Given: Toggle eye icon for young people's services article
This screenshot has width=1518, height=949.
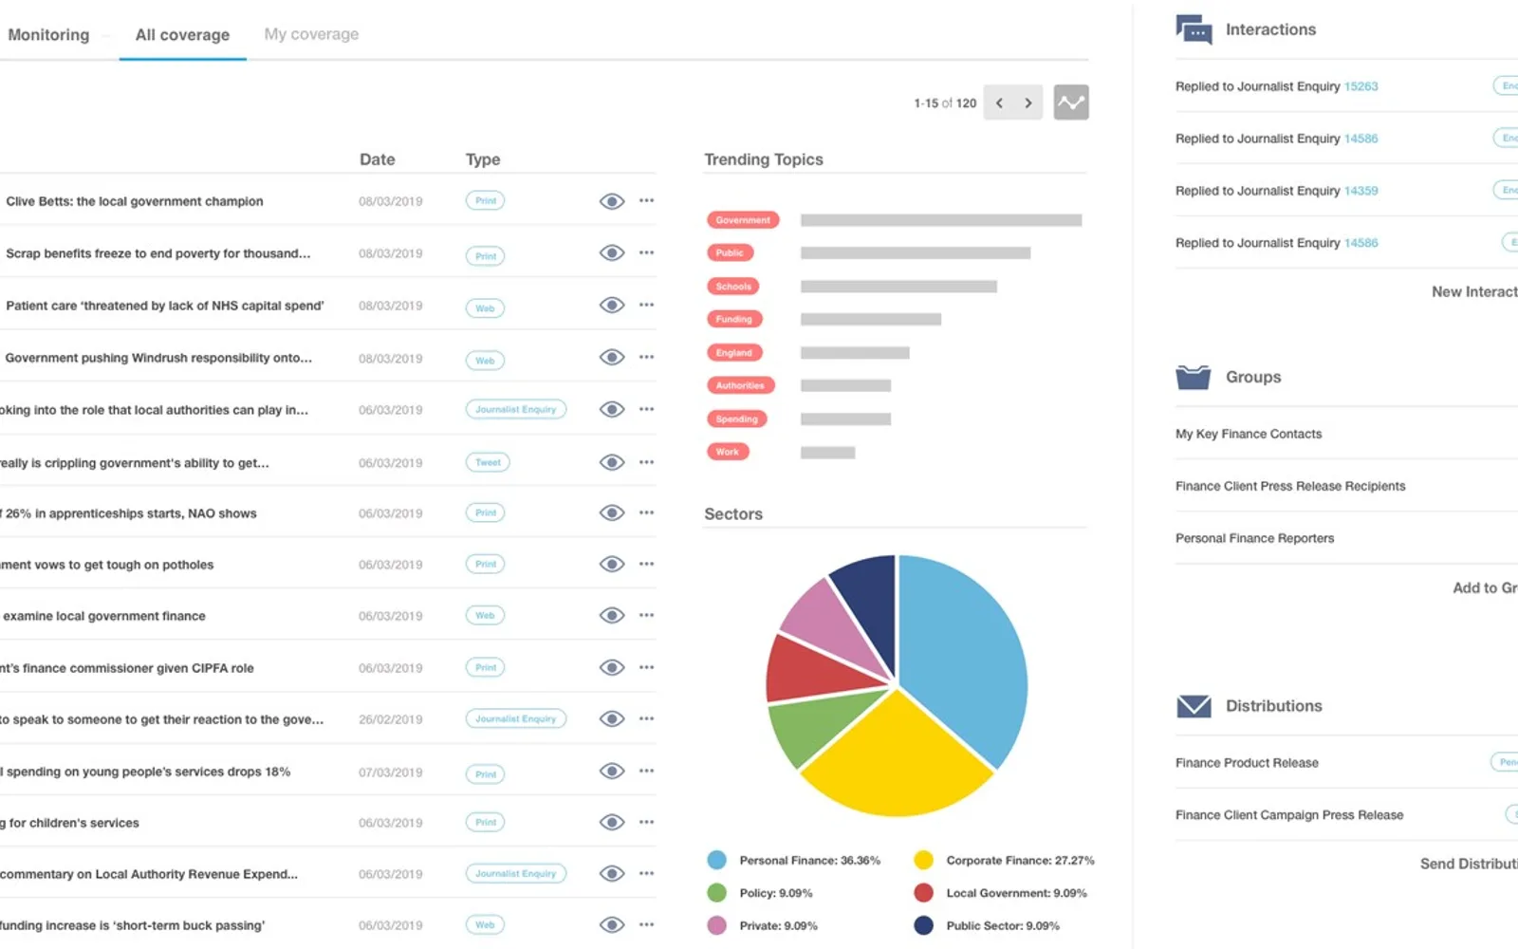Looking at the screenshot, I should [612, 772].
